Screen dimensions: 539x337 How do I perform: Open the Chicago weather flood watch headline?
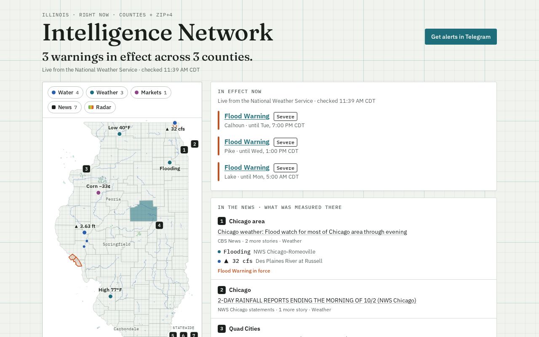point(312,232)
